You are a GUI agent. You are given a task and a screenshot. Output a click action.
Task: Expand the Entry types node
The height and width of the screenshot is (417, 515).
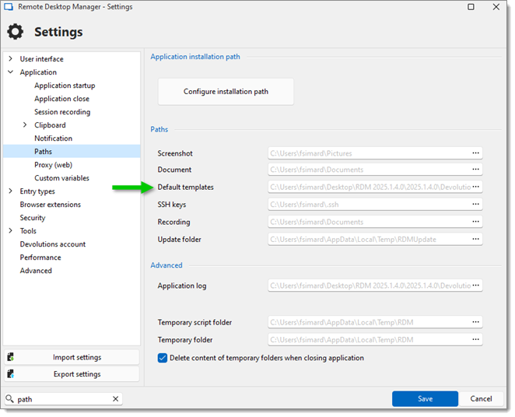[x=11, y=191]
